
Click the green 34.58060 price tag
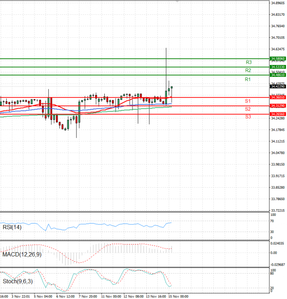pyautogui.click(x=278, y=58)
